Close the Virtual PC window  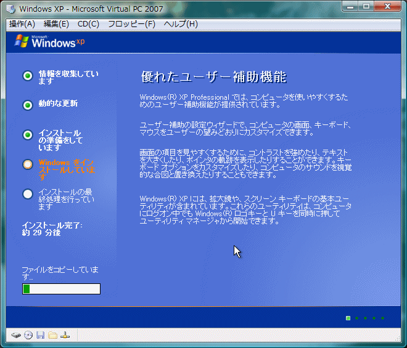(387, 7)
